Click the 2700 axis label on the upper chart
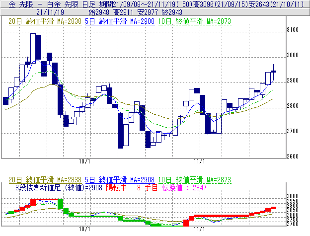 pyautogui.click(x=293, y=131)
